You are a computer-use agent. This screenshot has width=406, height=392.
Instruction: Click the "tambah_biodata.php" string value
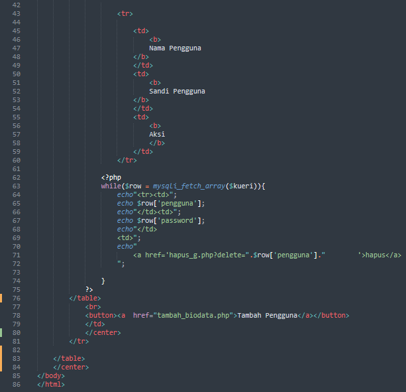pyautogui.click(x=193, y=316)
